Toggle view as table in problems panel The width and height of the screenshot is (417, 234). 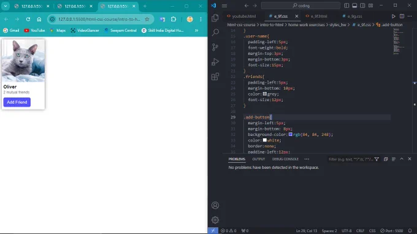coord(394,159)
